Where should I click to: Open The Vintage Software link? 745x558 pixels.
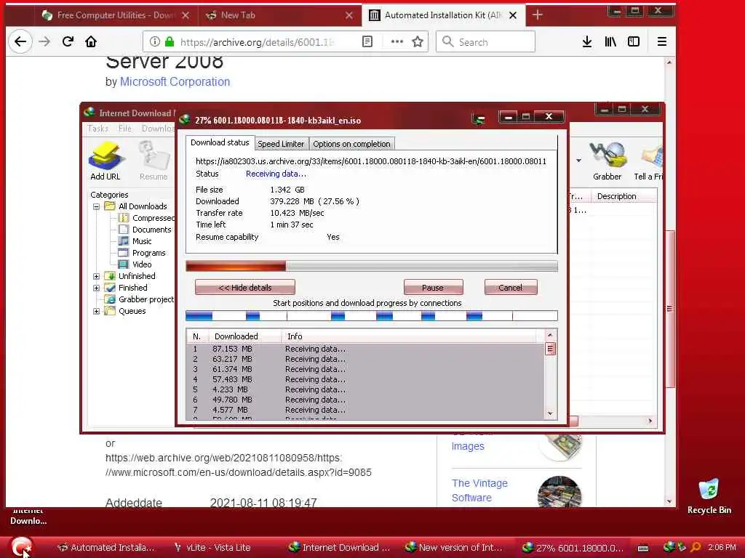[479, 490]
